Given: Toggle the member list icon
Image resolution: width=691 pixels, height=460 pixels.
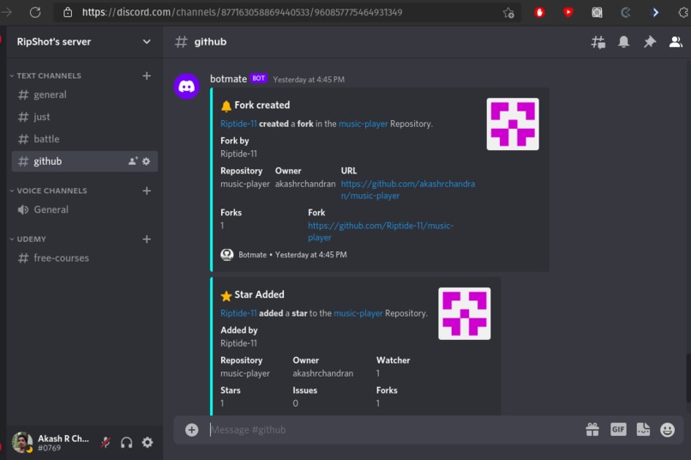Looking at the screenshot, I should point(676,42).
